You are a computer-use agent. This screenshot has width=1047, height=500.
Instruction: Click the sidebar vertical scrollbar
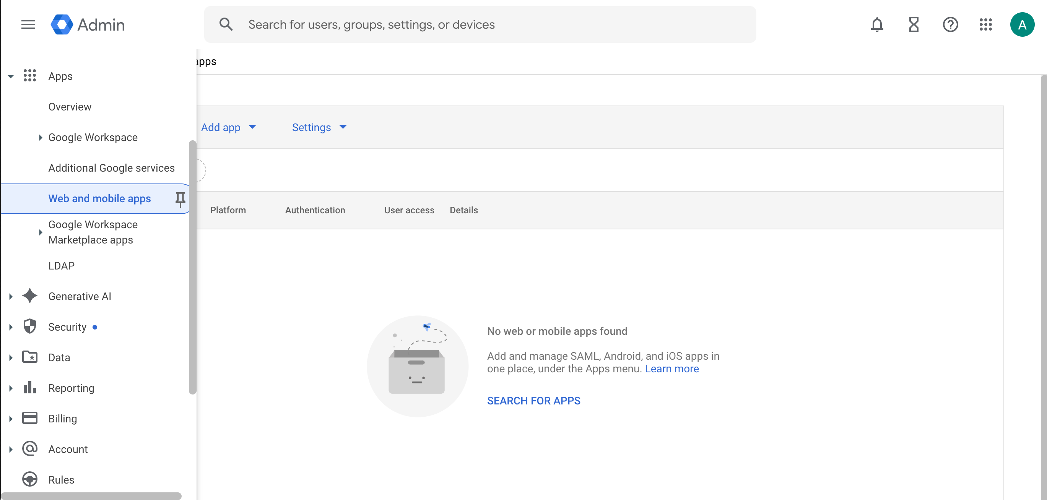(192, 267)
